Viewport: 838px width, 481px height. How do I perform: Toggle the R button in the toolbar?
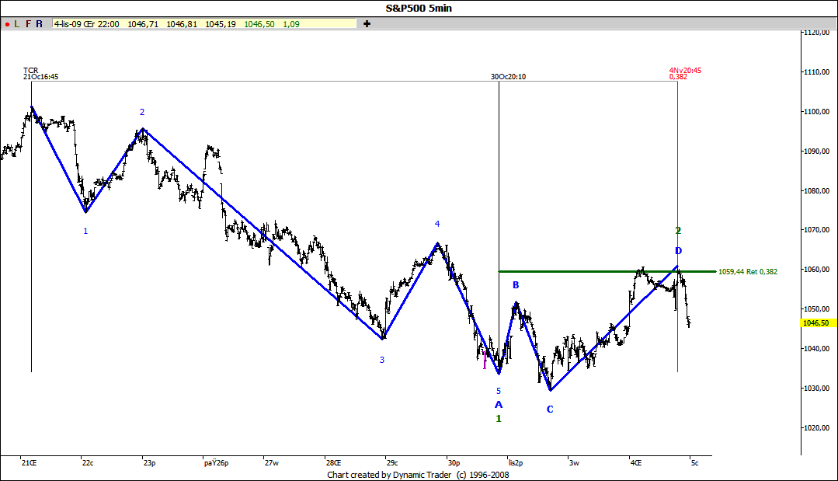[x=39, y=24]
